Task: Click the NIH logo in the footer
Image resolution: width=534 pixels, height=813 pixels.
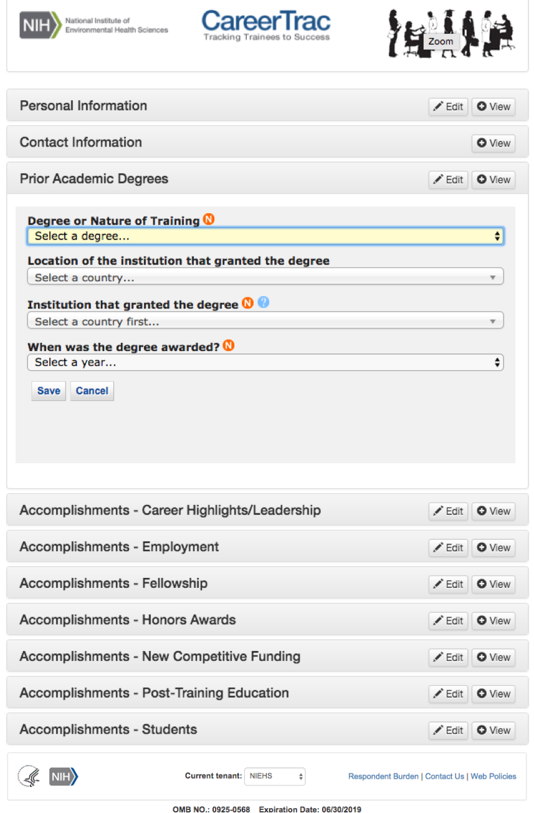Action: point(64,776)
